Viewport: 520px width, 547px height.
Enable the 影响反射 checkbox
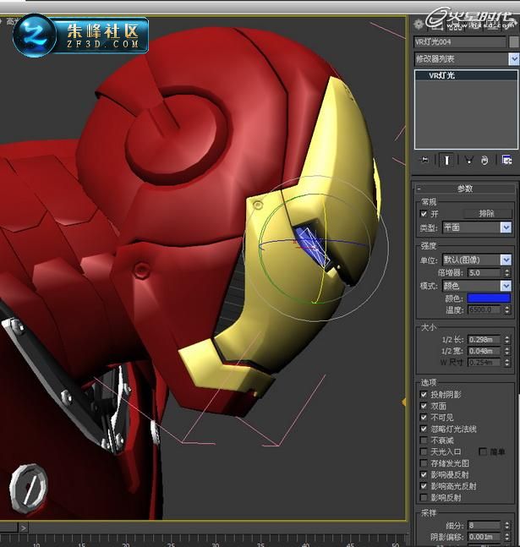pyautogui.click(x=424, y=497)
